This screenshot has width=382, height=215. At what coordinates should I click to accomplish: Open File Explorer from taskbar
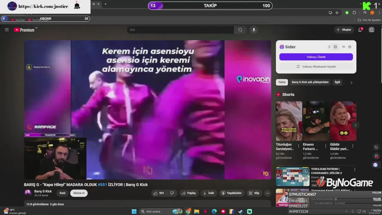pos(197,211)
